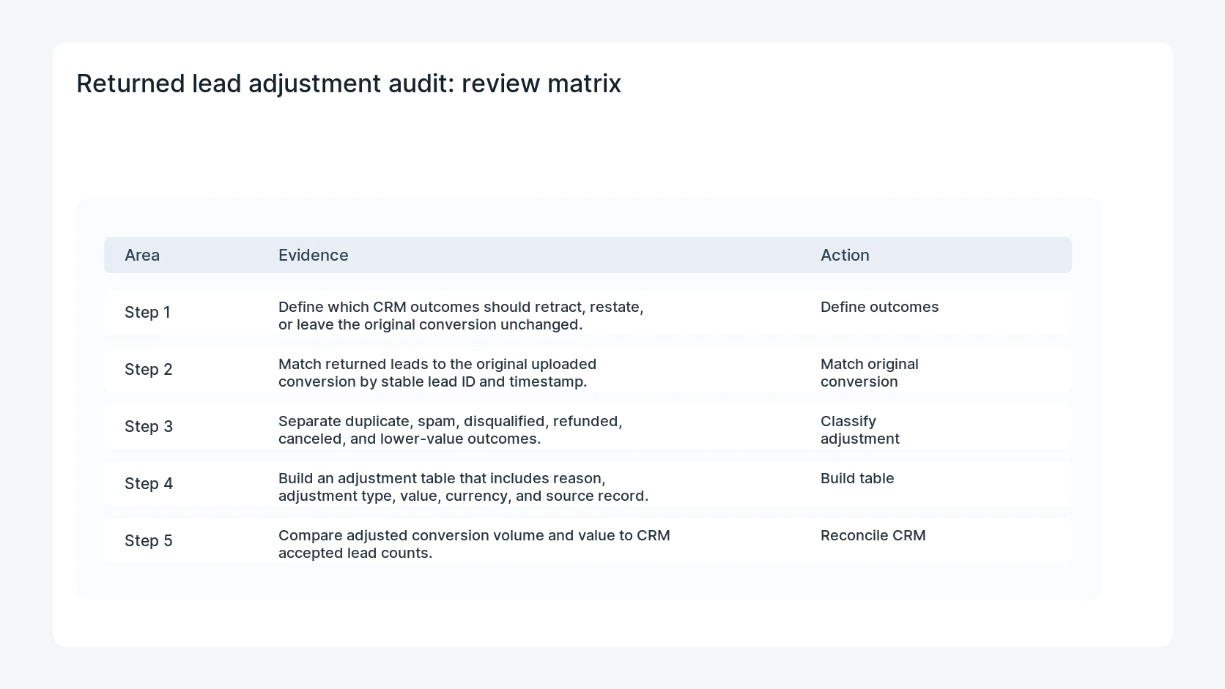This screenshot has width=1225, height=689.
Task: Select the 'Step 3' cell
Action: pyautogui.click(x=149, y=426)
